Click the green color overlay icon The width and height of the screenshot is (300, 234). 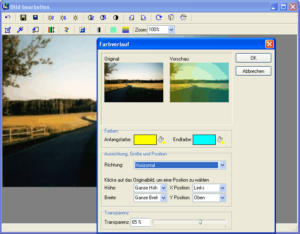coord(113,30)
